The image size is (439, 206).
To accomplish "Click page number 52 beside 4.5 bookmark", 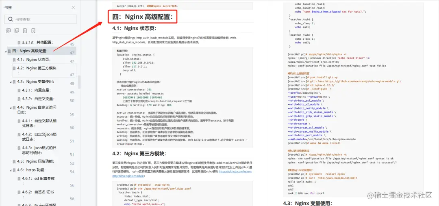I will tap(72, 163).
